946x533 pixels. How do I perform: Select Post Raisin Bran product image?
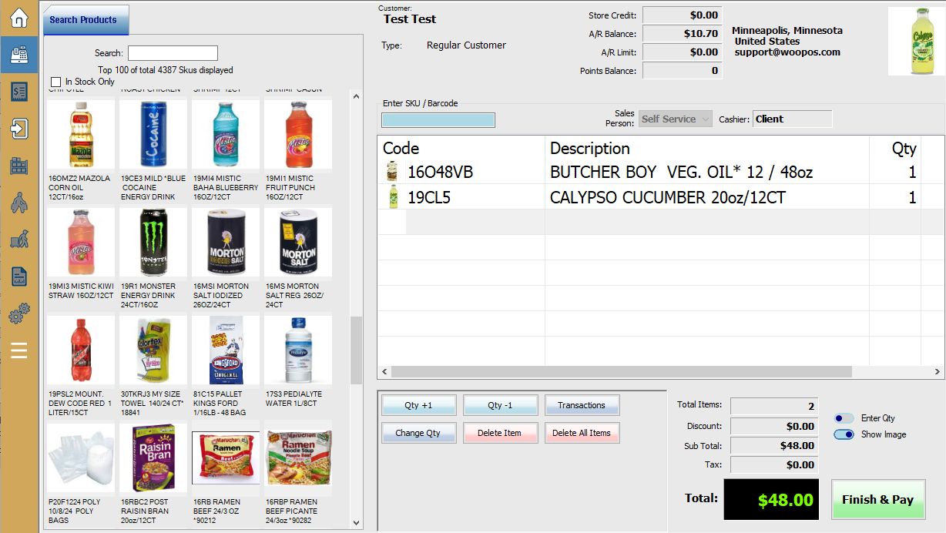[153, 458]
